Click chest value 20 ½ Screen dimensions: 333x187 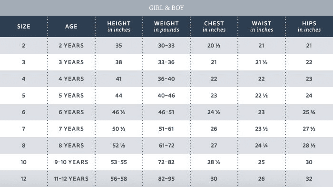point(214,46)
